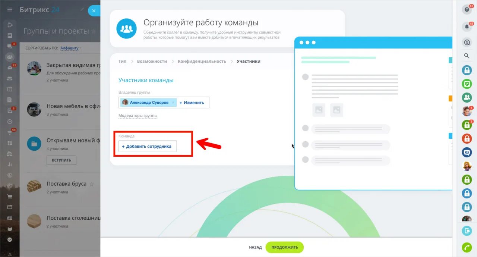477x257 pixels.
Task: Open the green group chat with people icon
Action: [x=467, y=98]
